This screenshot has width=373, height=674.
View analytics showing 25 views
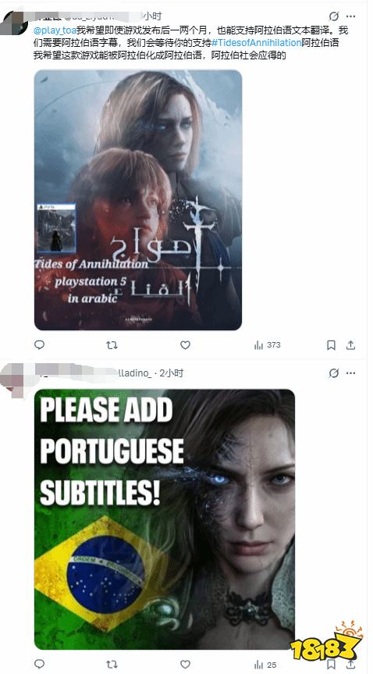click(265, 665)
